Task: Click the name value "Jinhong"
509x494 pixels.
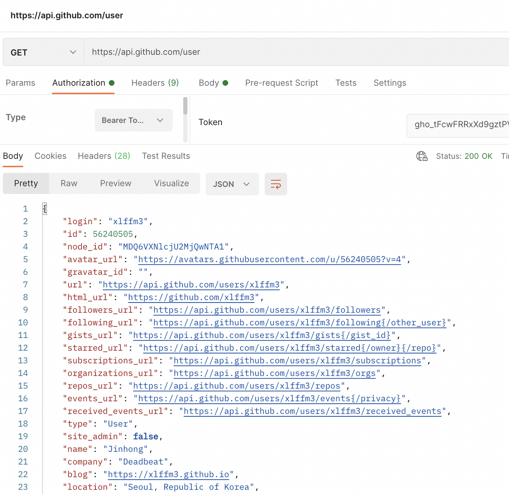Action: (125, 449)
